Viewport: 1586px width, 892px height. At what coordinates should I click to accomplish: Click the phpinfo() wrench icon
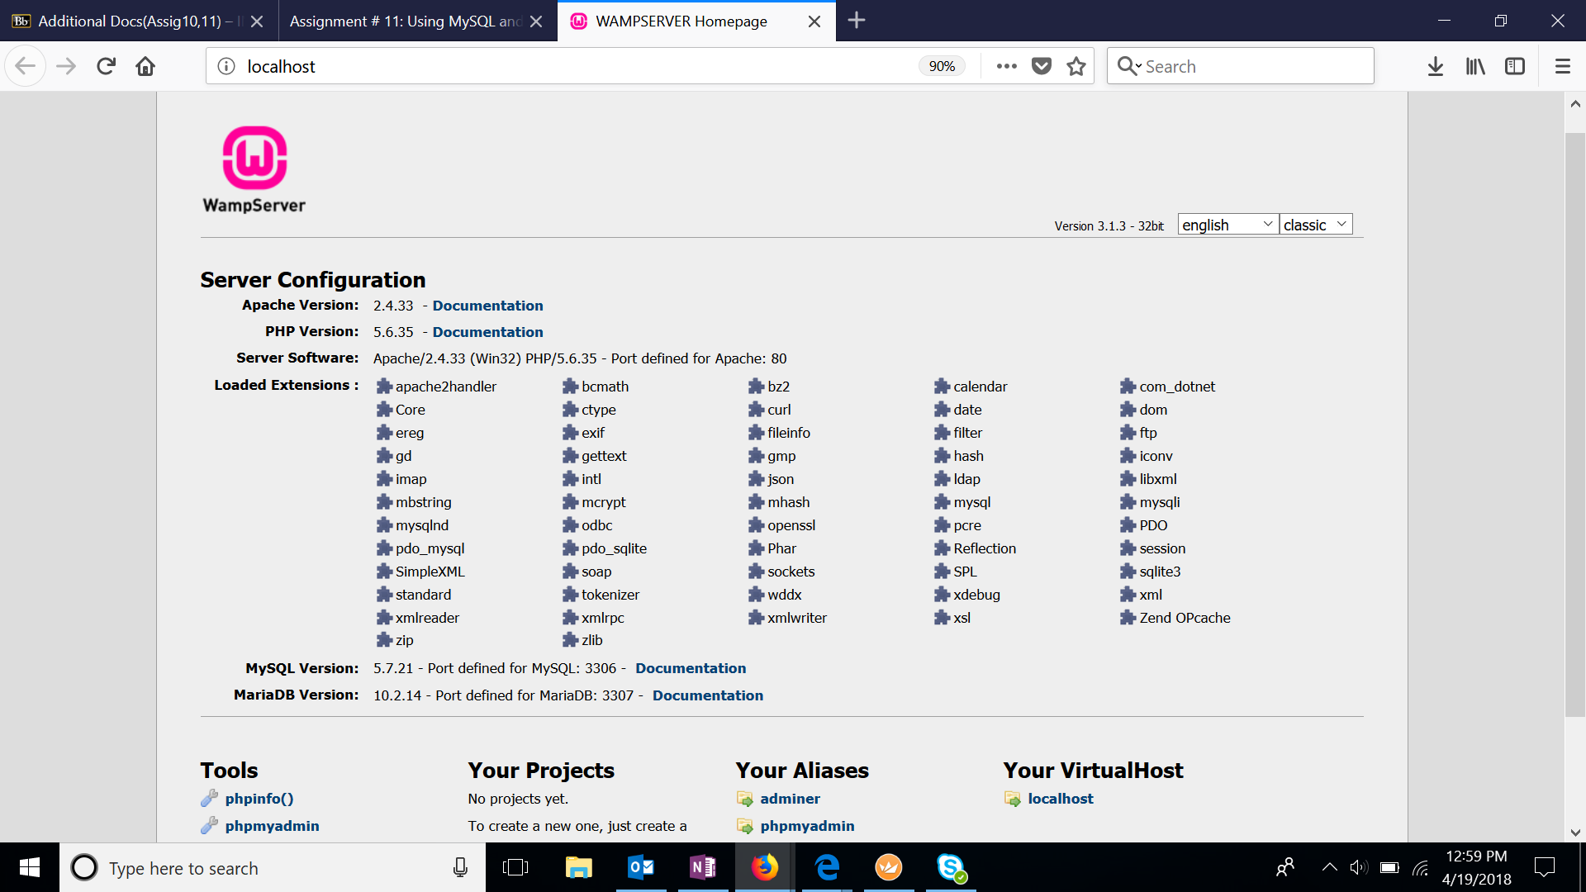(x=210, y=799)
